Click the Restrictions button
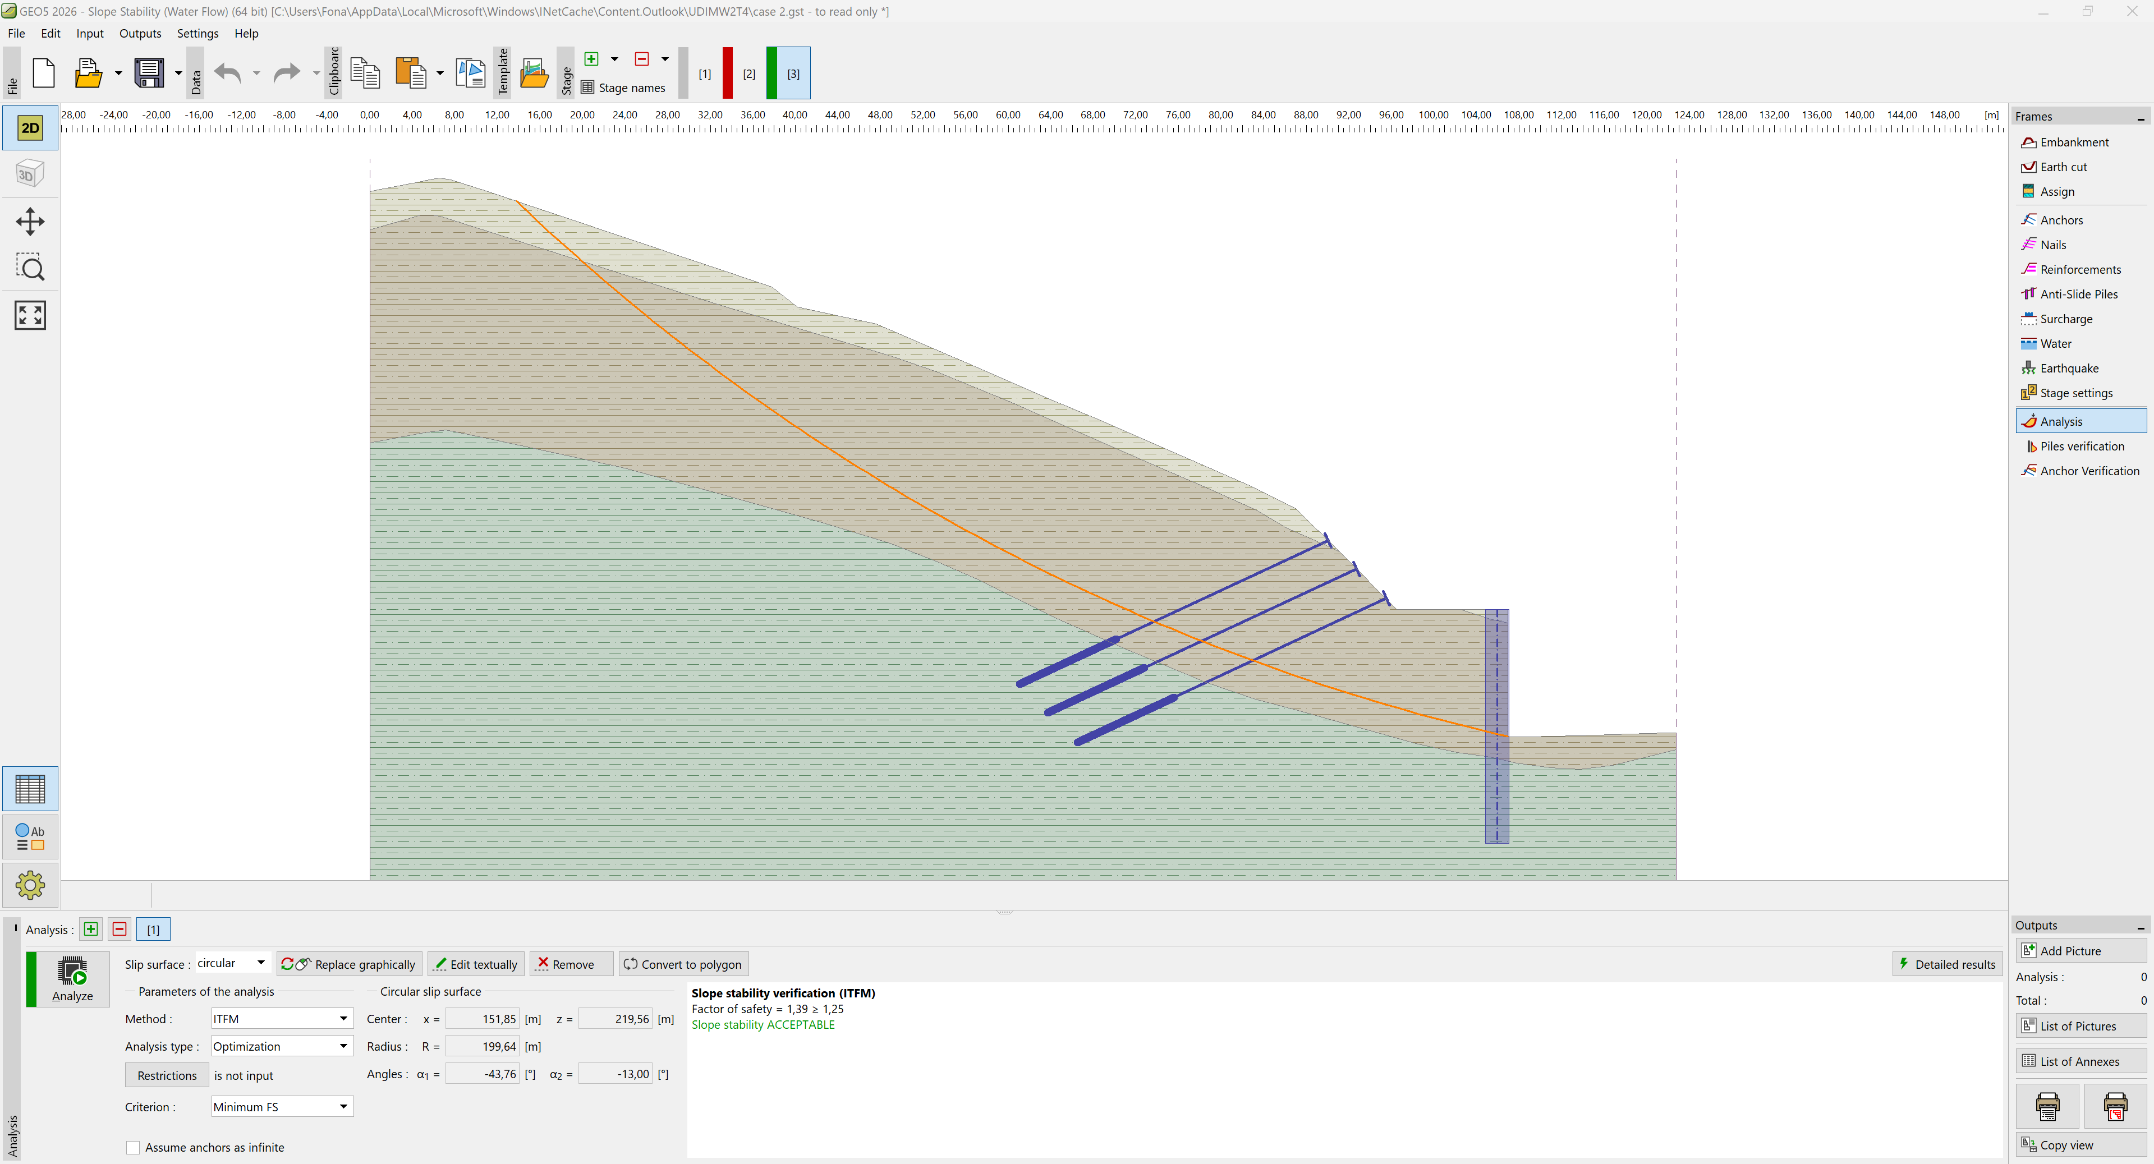 (x=167, y=1075)
